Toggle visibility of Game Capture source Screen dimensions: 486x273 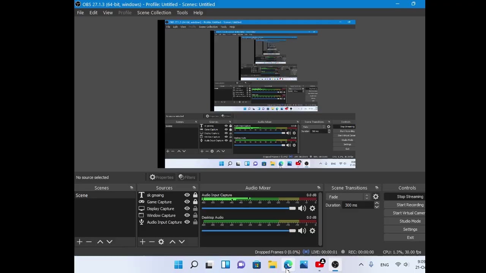click(x=187, y=202)
